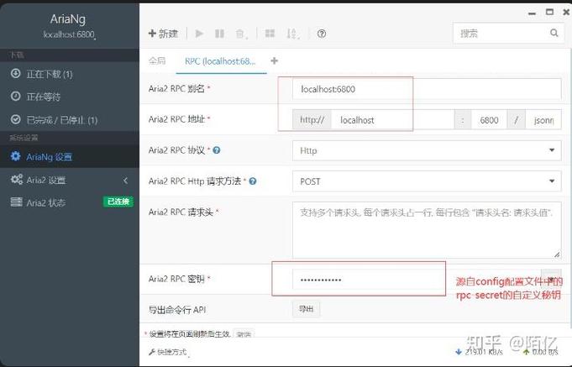The height and width of the screenshot is (367, 572).
Task: Open the Http 请求方法 POST dropdown
Action: 427,181
